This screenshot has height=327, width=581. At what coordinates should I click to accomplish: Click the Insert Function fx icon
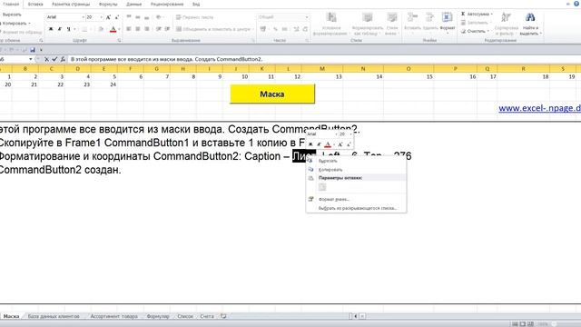[x=63, y=59]
